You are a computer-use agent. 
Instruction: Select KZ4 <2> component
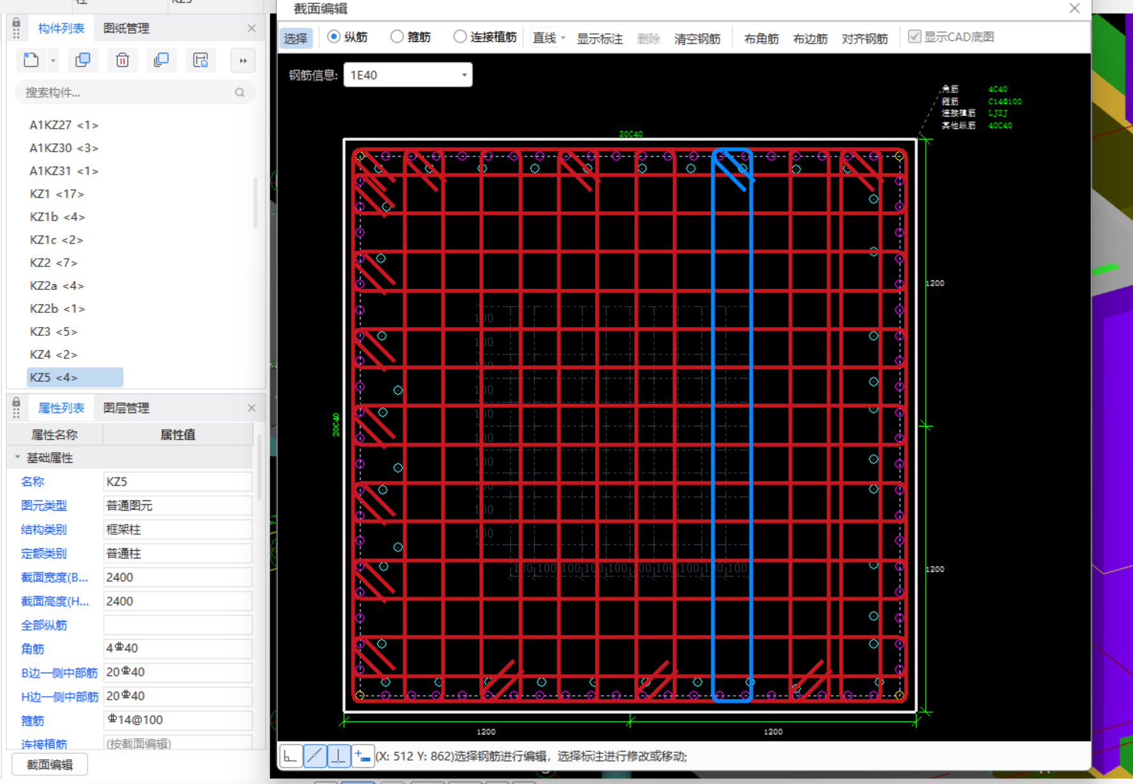click(54, 354)
